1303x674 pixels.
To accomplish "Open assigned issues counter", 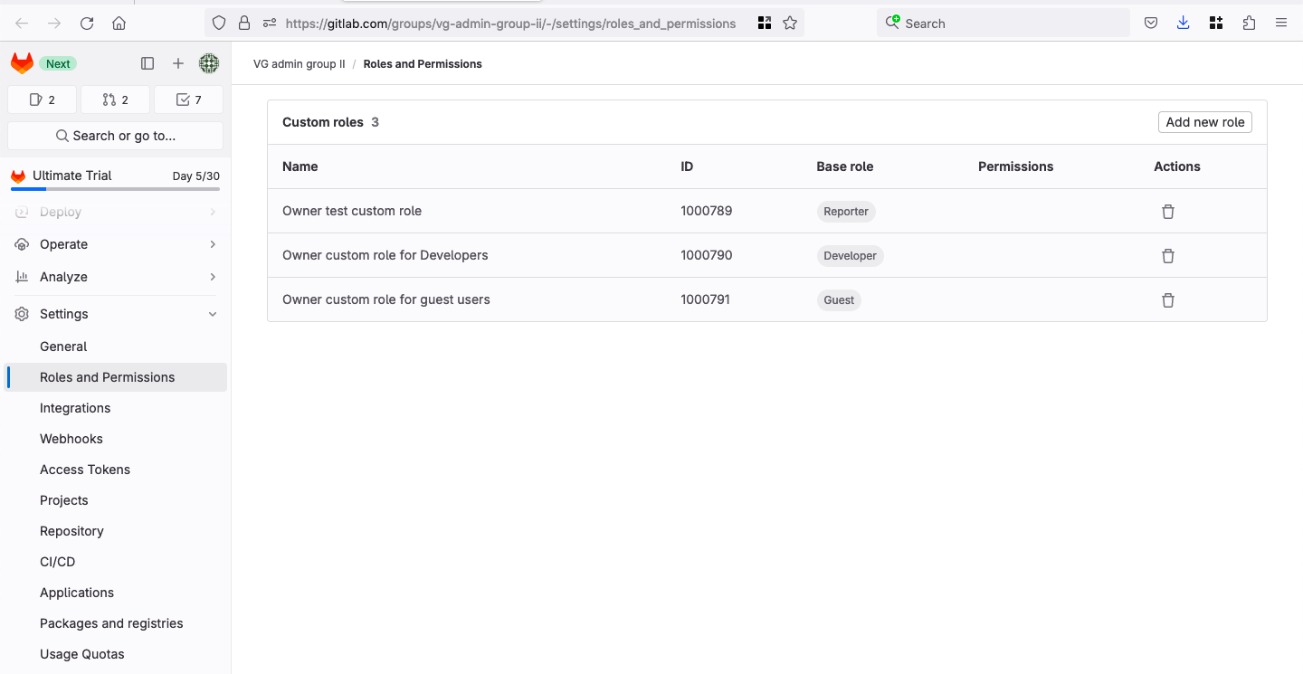I will [43, 100].
